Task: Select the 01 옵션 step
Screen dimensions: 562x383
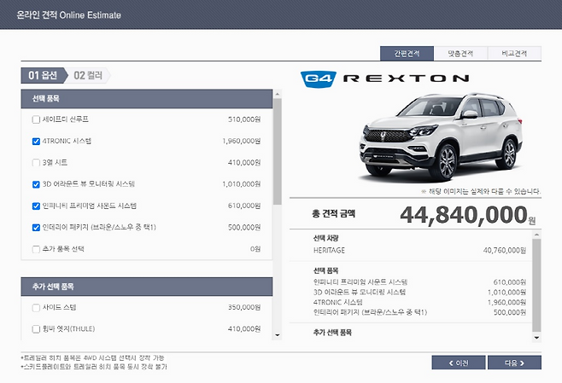Action: (x=44, y=75)
